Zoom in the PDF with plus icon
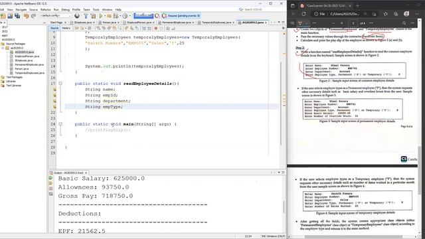This screenshot has height=239, width=425. click(341, 23)
